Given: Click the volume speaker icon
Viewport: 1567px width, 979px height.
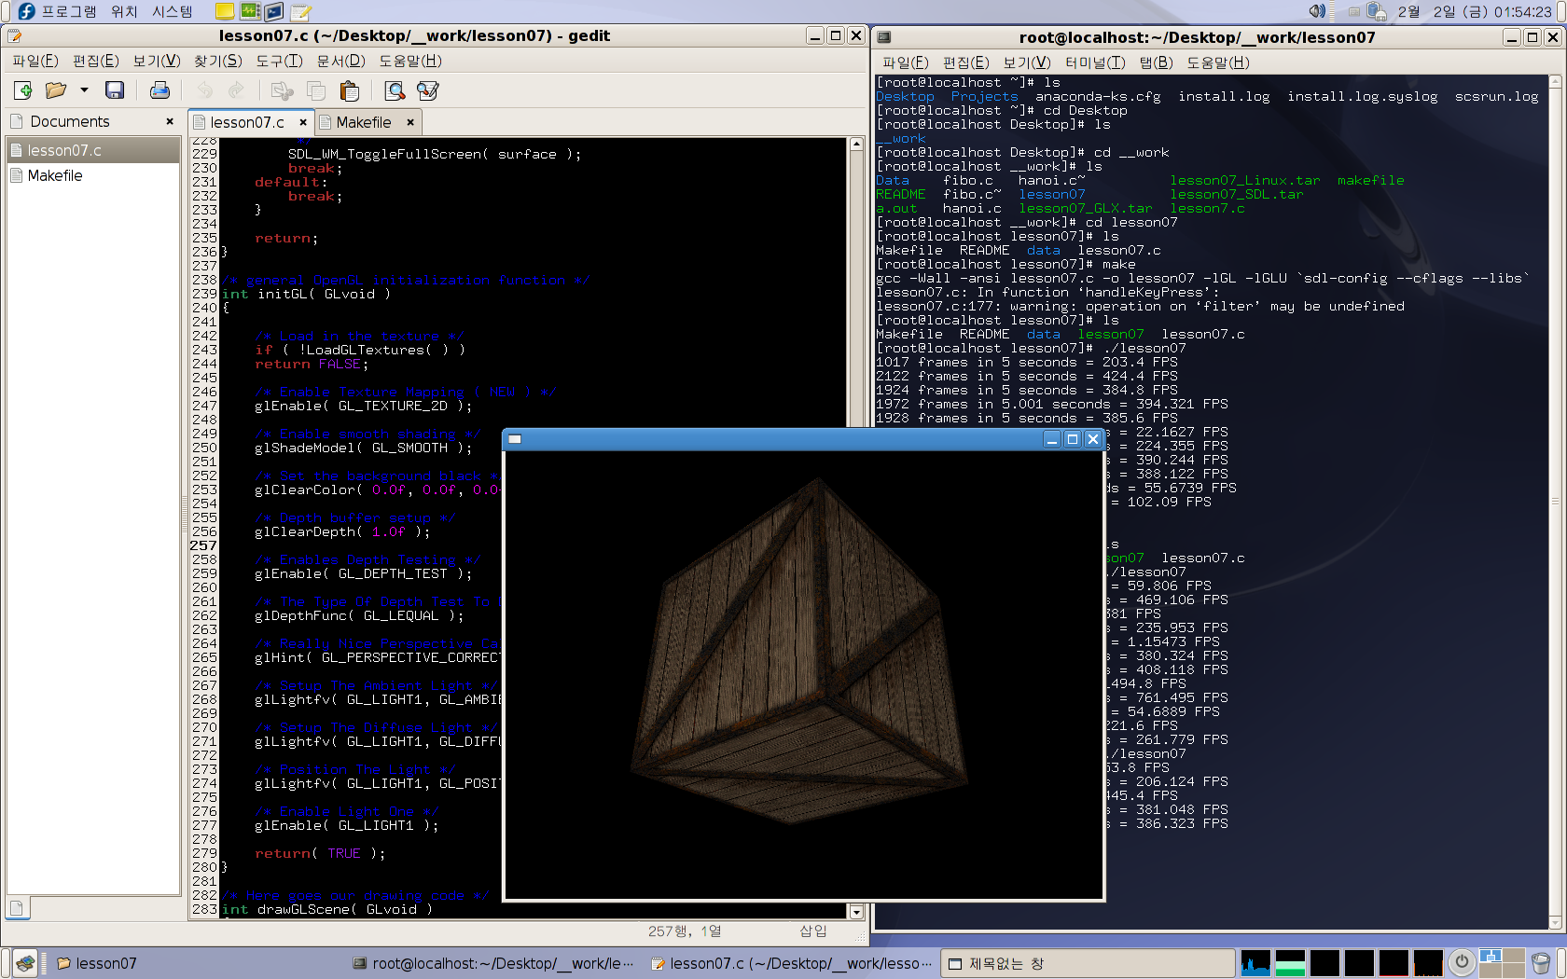Looking at the screenshot, I should click(1317, 11).
